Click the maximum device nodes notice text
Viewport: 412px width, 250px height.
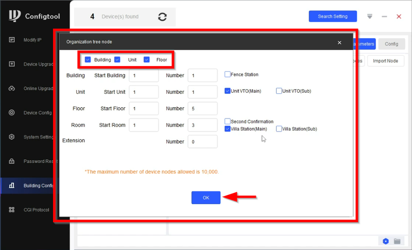[151, 172]
